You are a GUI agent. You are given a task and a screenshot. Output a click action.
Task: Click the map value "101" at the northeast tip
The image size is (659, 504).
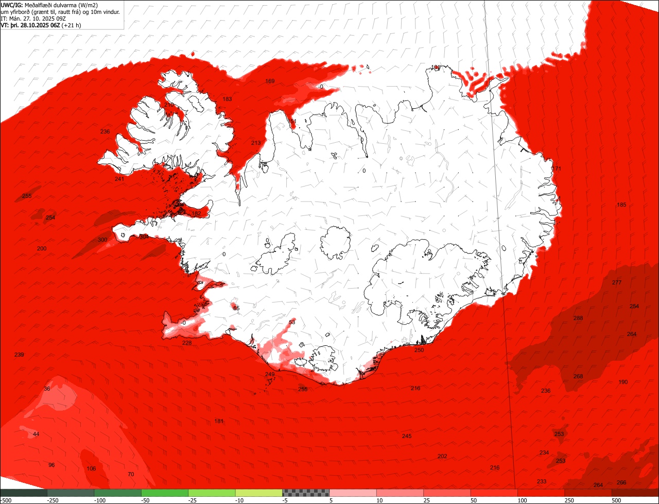(x=436, y=68)
